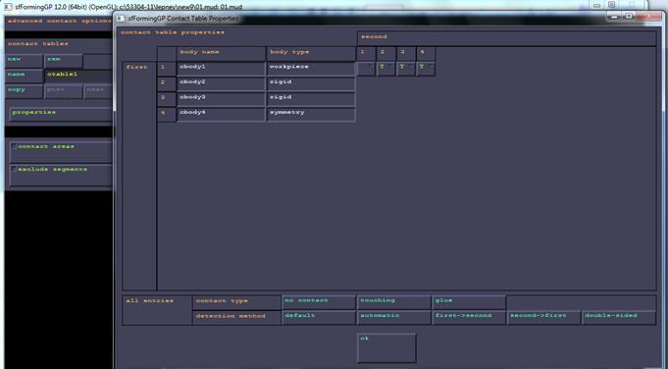
Task: Enable the contact areas checkbox
Action: (x=15, y=146)
